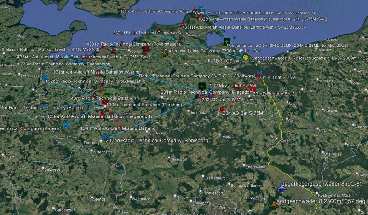The image size is (368, 215).
Task: Click blue radar icon of 432nd Groß Malzahn
Action: [45, 77]
